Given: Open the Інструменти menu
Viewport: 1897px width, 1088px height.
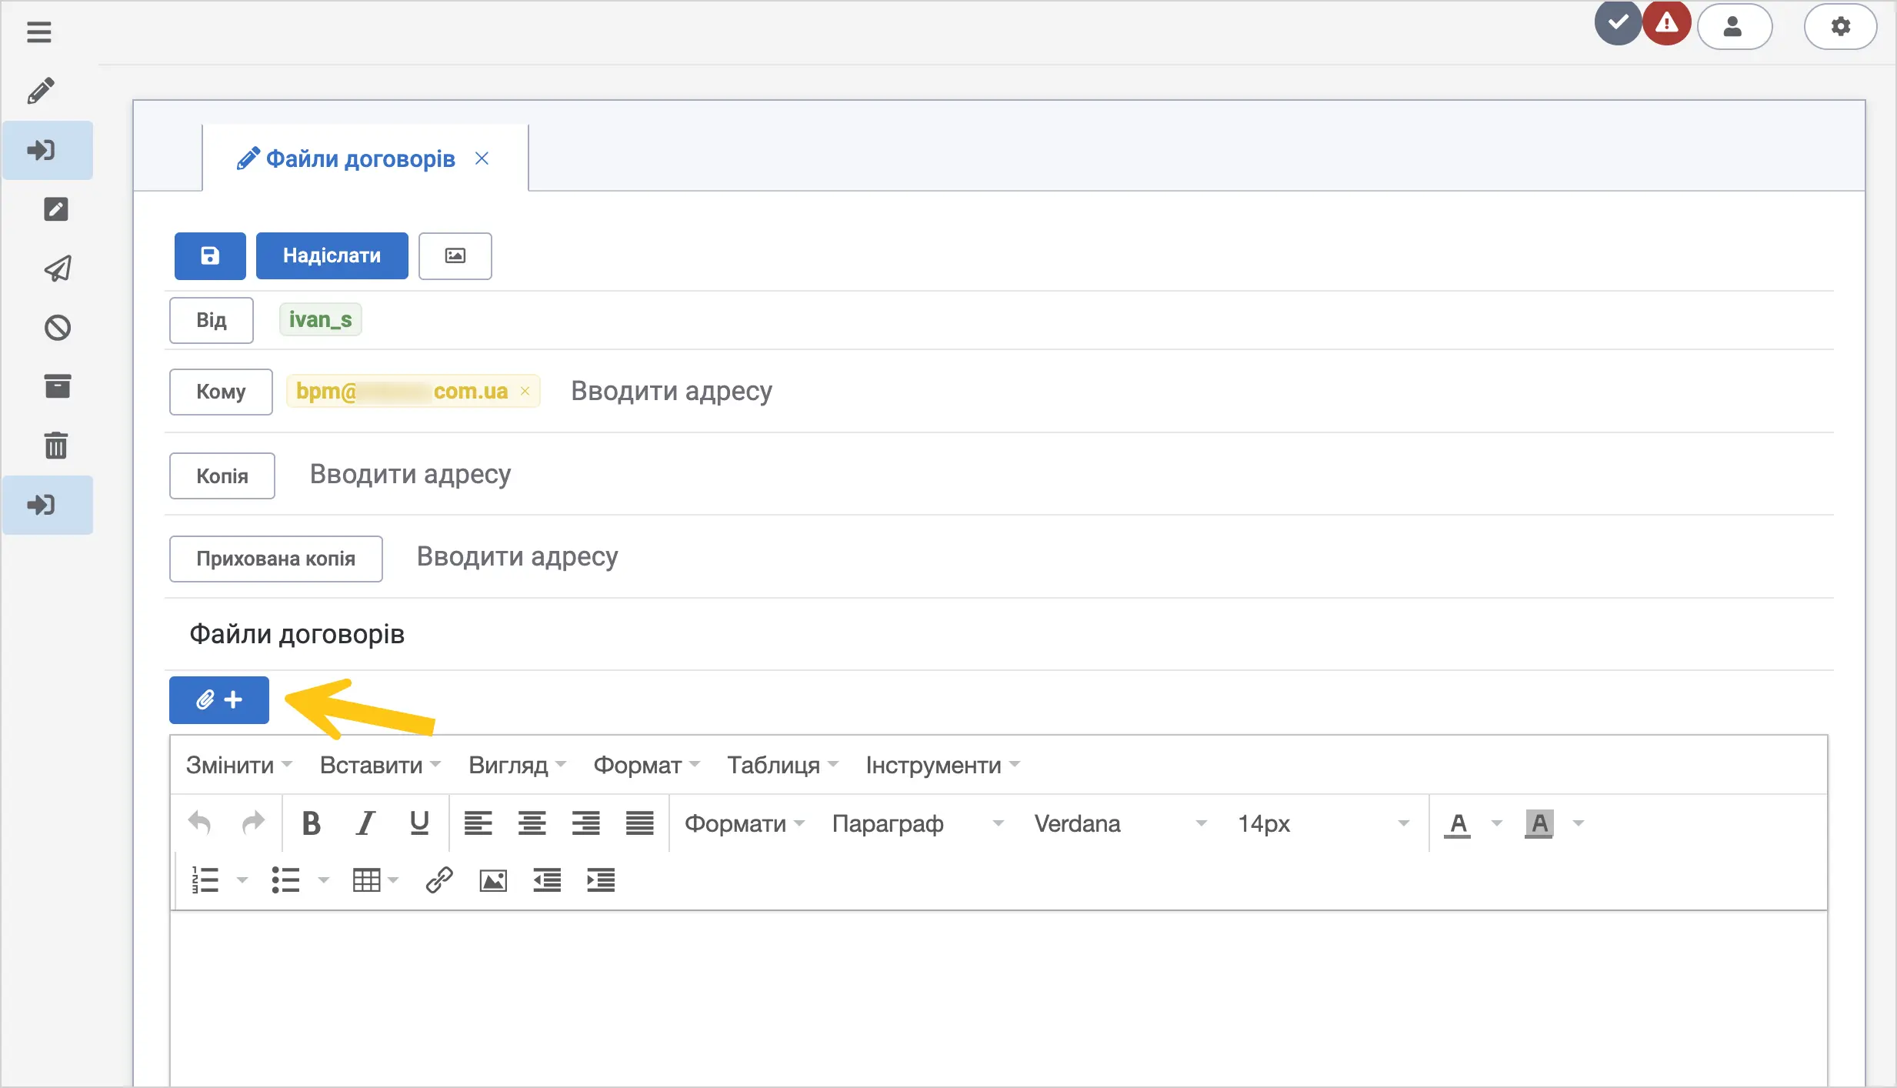Looking at the screenshot, I should click(943, 765).
